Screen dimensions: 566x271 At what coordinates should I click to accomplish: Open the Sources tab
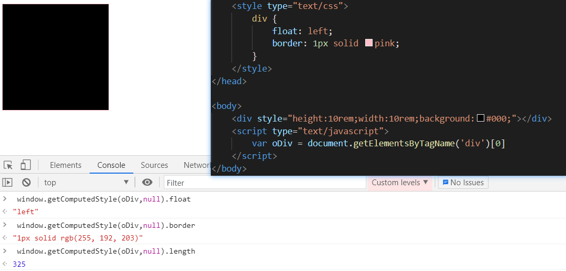point(154,165)
